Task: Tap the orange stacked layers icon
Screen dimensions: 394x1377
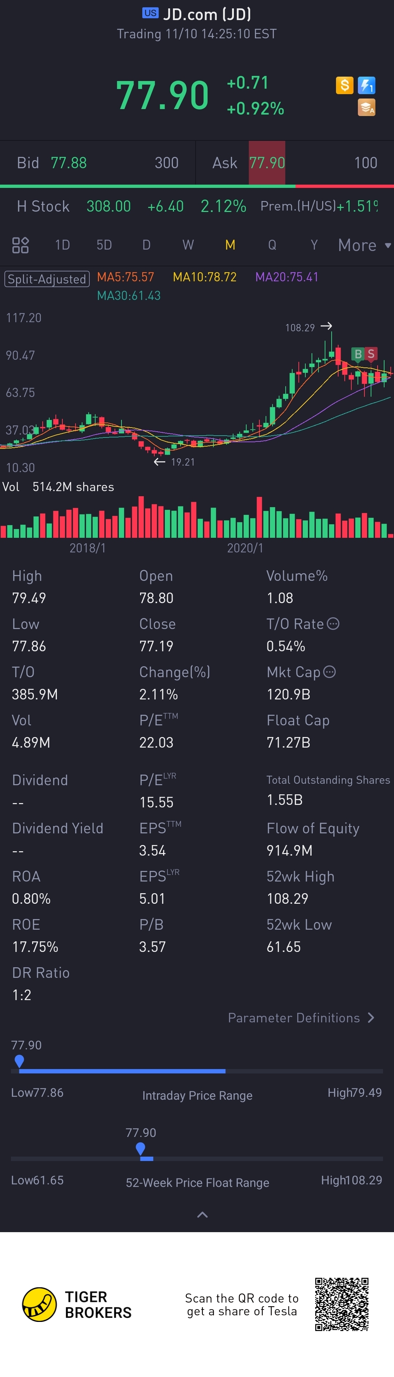Action: (366, 107)
